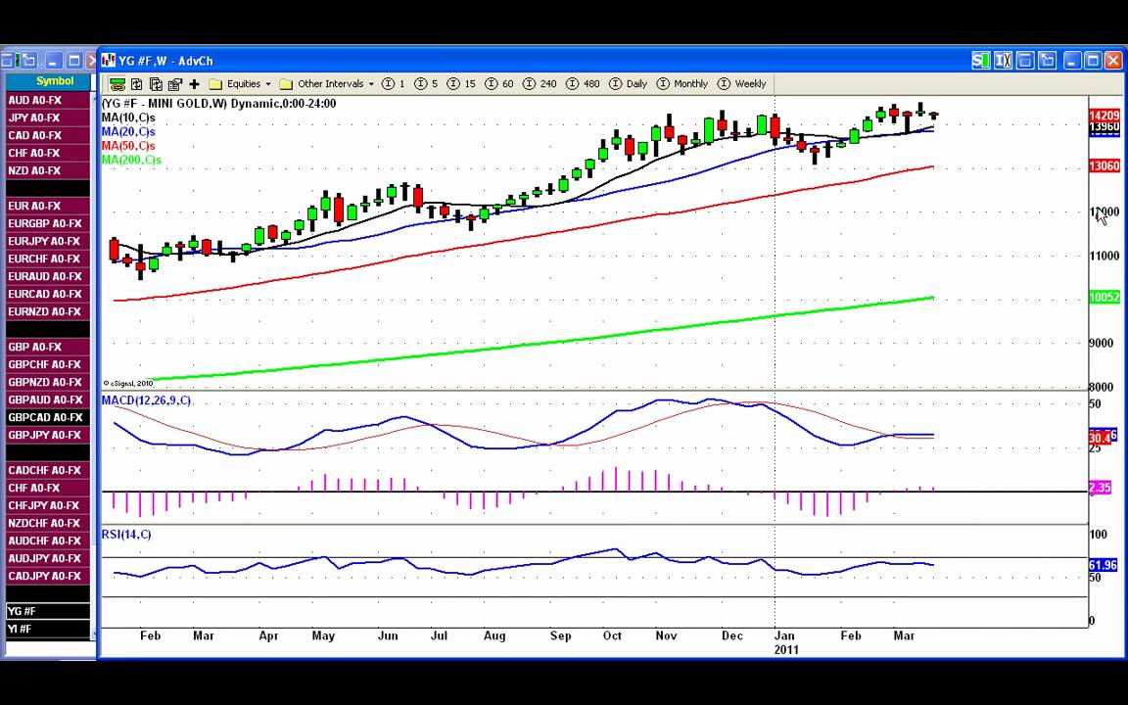Click the Other Intervals folder icon

(x=286, y=84)
